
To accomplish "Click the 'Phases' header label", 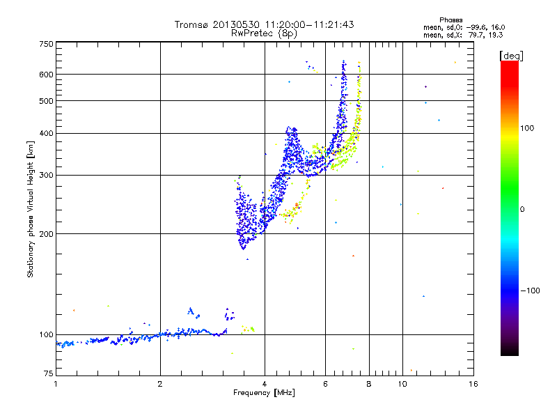I will click(450, 20).
